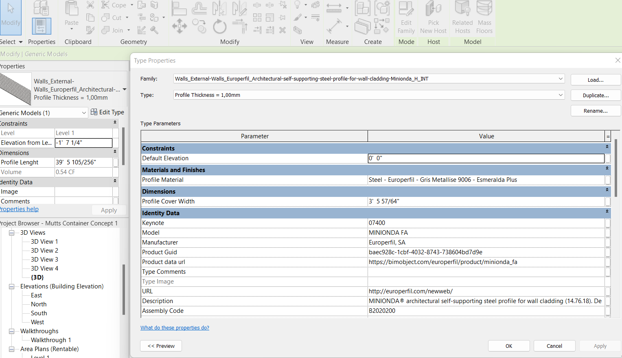Click the Duplicate... button
Screen dimensions: 622x358
point(596,96)
